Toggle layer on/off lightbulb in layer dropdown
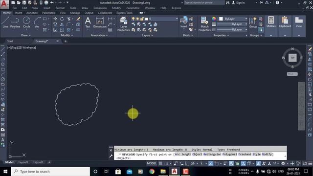The height and width of the screenshot is (176, 313). [x=133, y=19]
